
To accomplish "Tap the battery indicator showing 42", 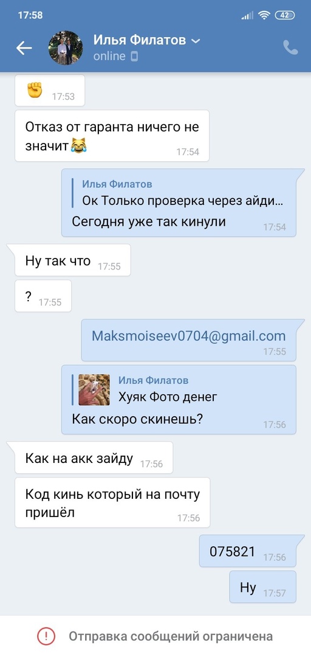I will (x=285, y=15).
